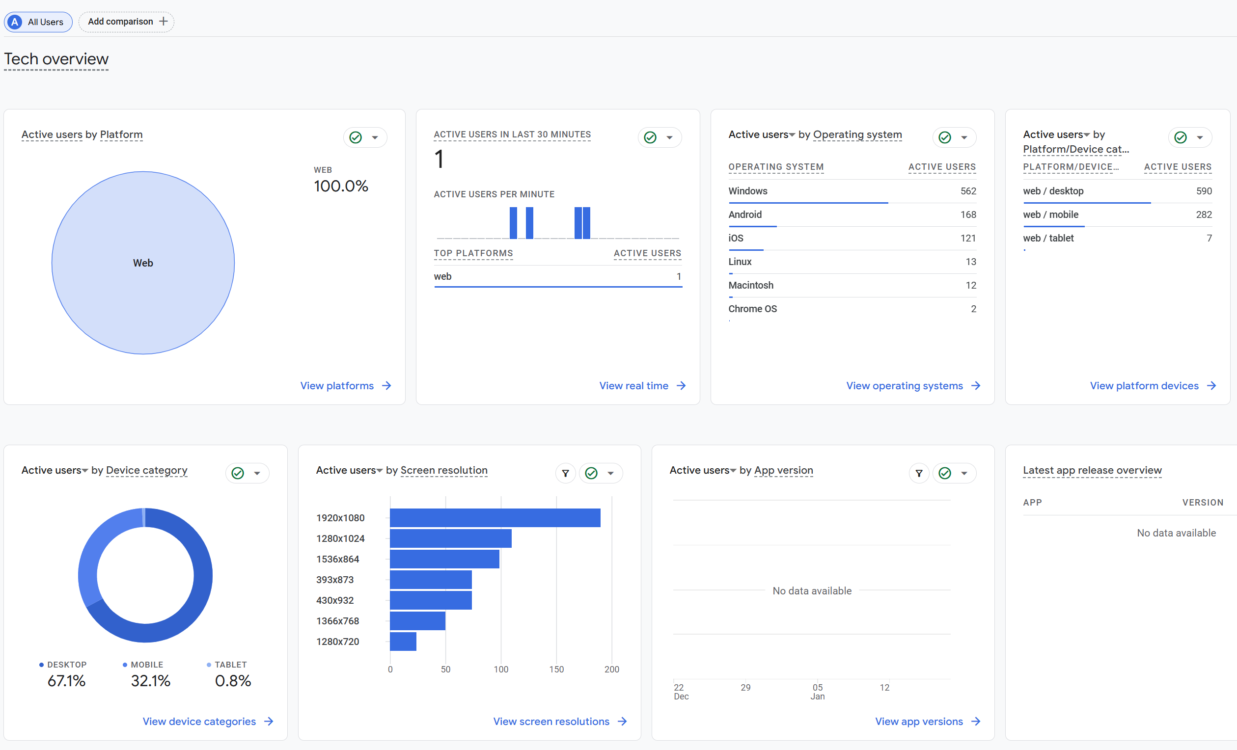Click green checkmark icon on Platform card

pyautogui.click(x=356, y=137)
